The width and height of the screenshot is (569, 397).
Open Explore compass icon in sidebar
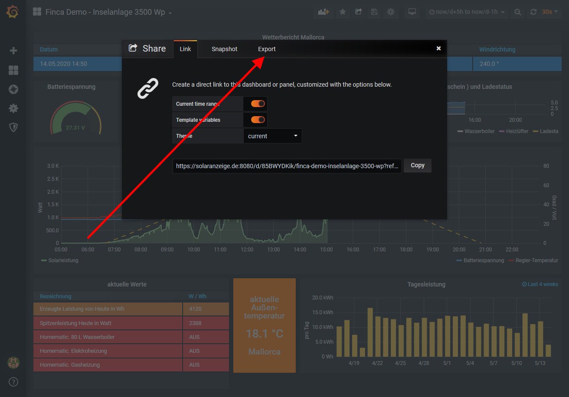[13, 89]
